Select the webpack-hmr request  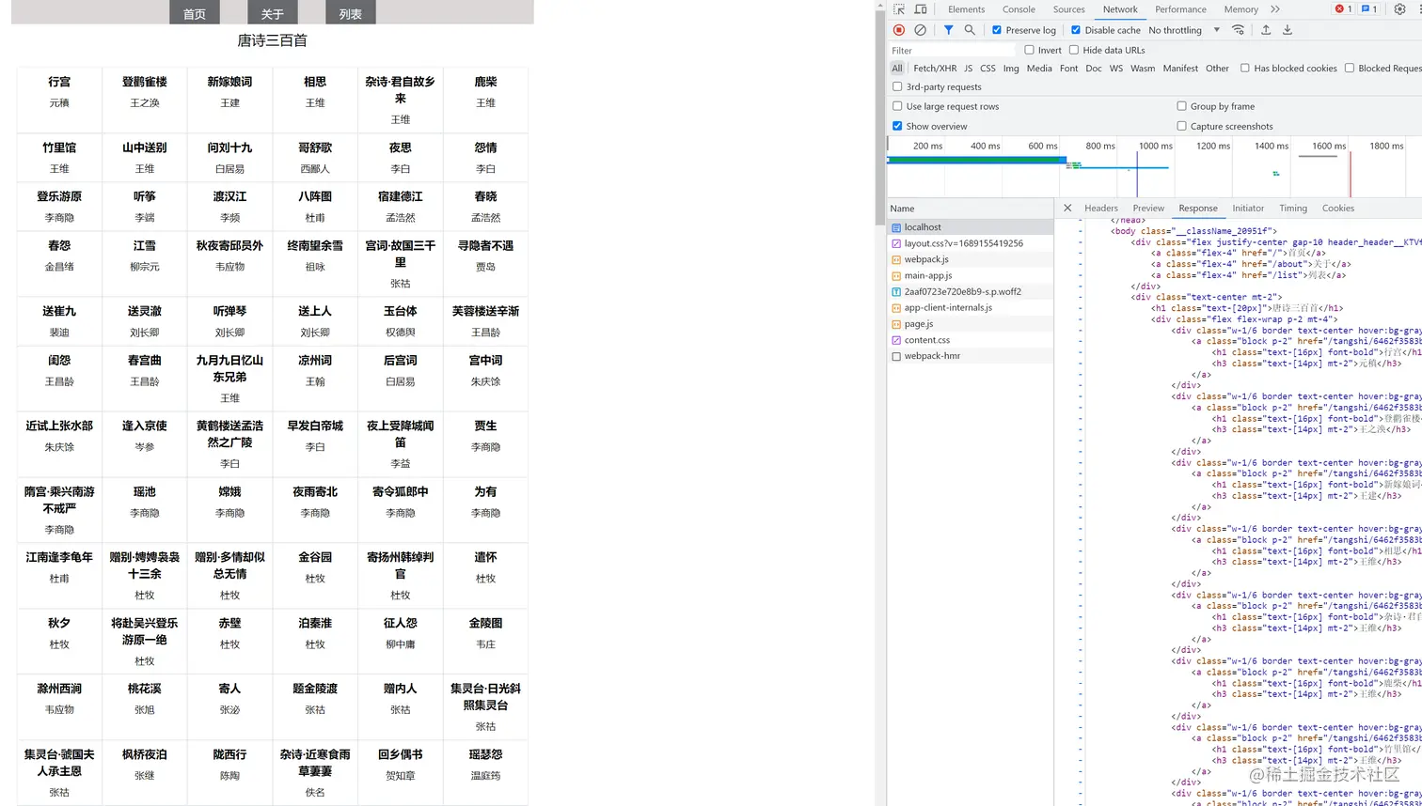(971, 356)
